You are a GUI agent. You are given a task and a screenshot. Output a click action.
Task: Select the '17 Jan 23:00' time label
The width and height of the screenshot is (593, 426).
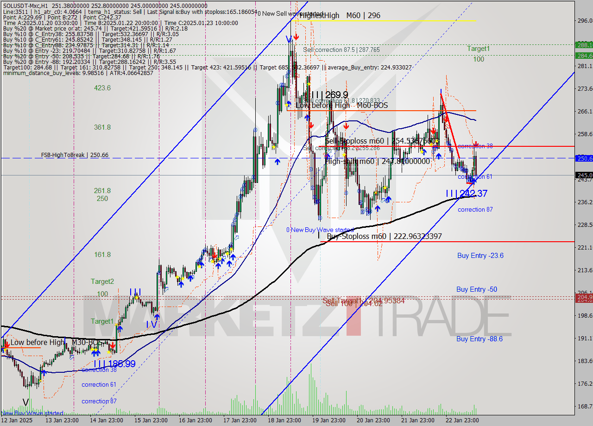coord(240,420)
